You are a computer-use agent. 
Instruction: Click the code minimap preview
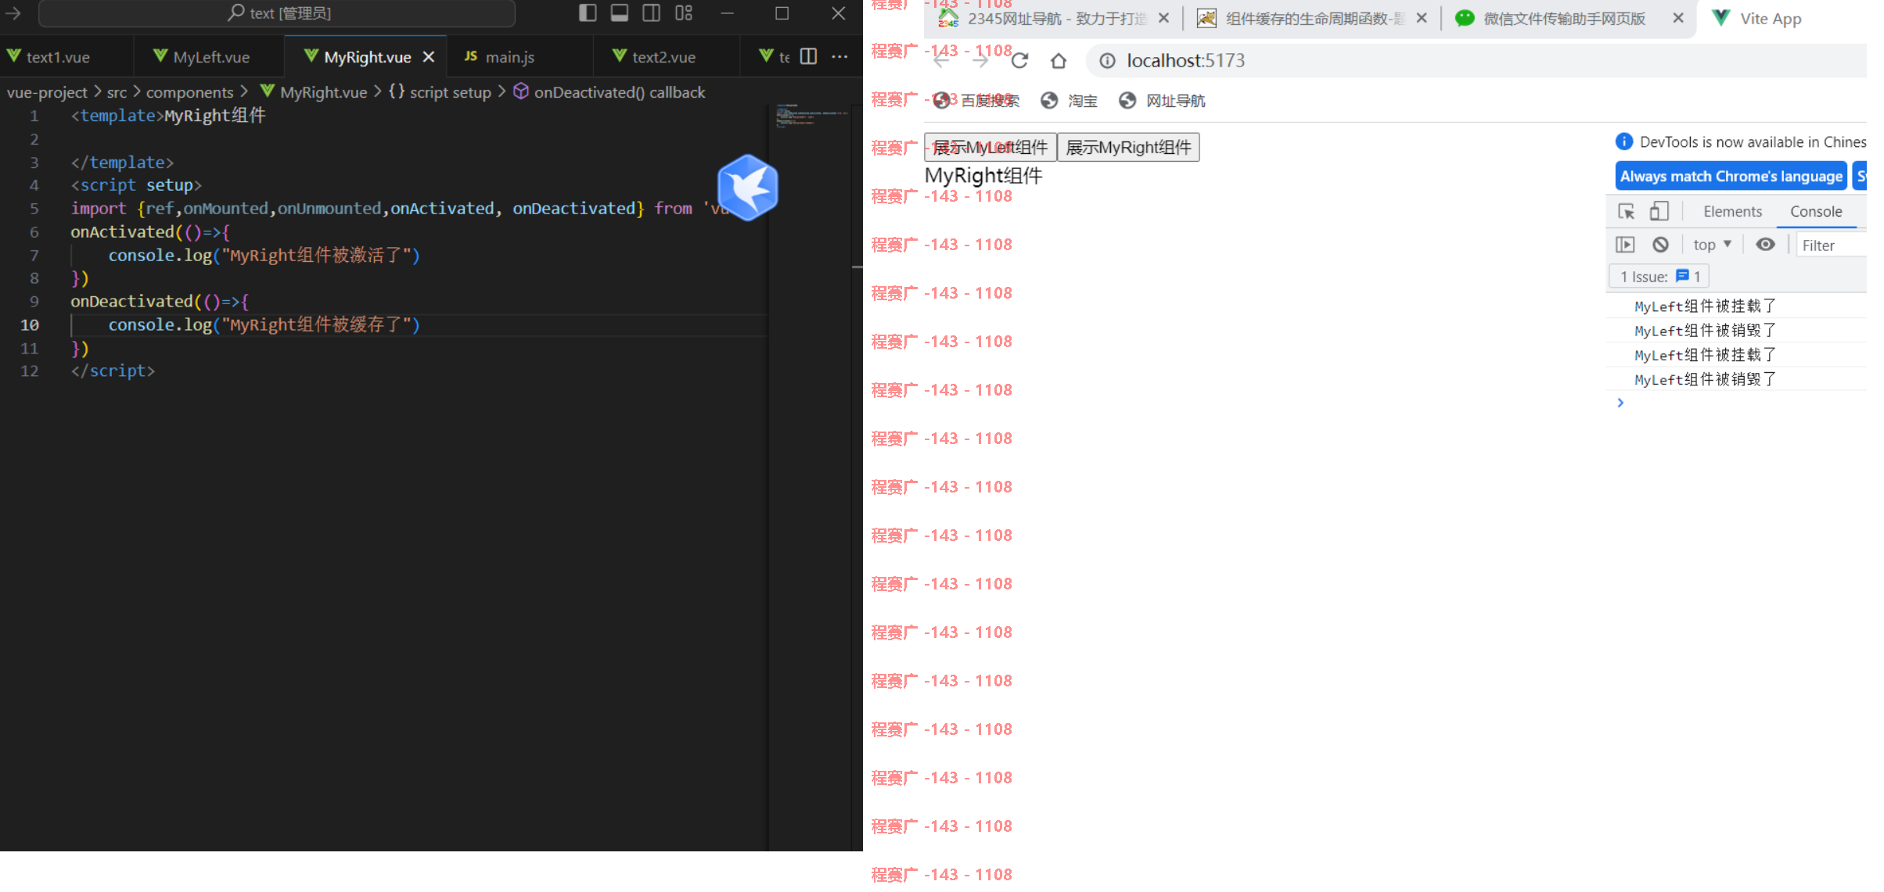pos(811,117)
